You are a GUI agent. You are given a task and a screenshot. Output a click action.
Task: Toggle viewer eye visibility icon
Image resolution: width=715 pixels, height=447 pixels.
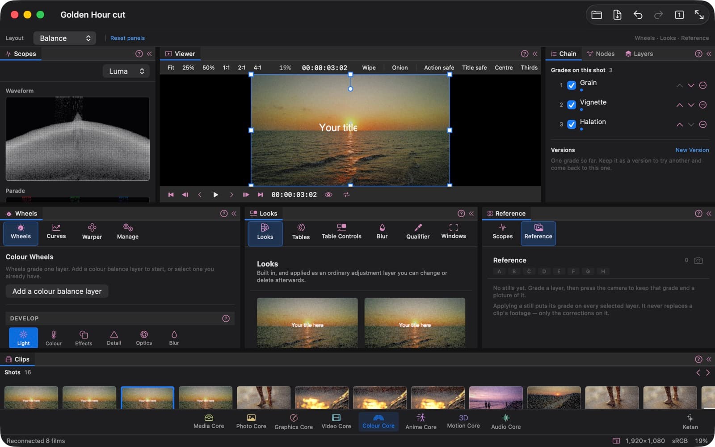pyautogui.click(x=328, y=195)
